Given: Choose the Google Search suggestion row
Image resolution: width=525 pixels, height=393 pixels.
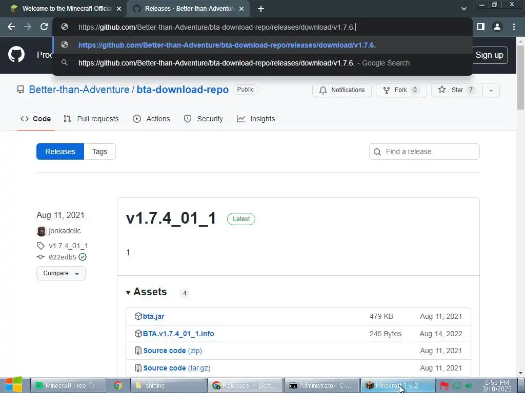Looking at the screenshot, I should click(262, 63).
